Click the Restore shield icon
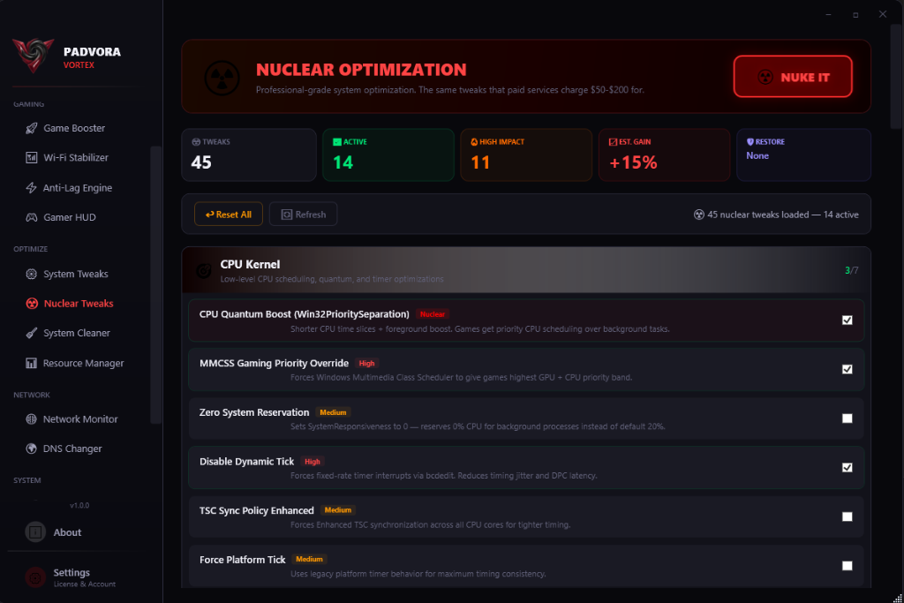 click(x=750, y=142)
